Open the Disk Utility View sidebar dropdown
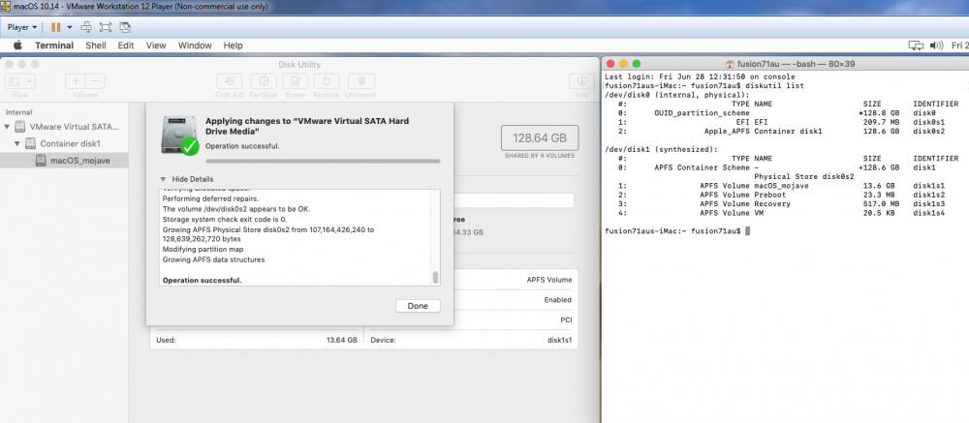The width and height of the screenshot is (969, 423). tap(19, 81)
